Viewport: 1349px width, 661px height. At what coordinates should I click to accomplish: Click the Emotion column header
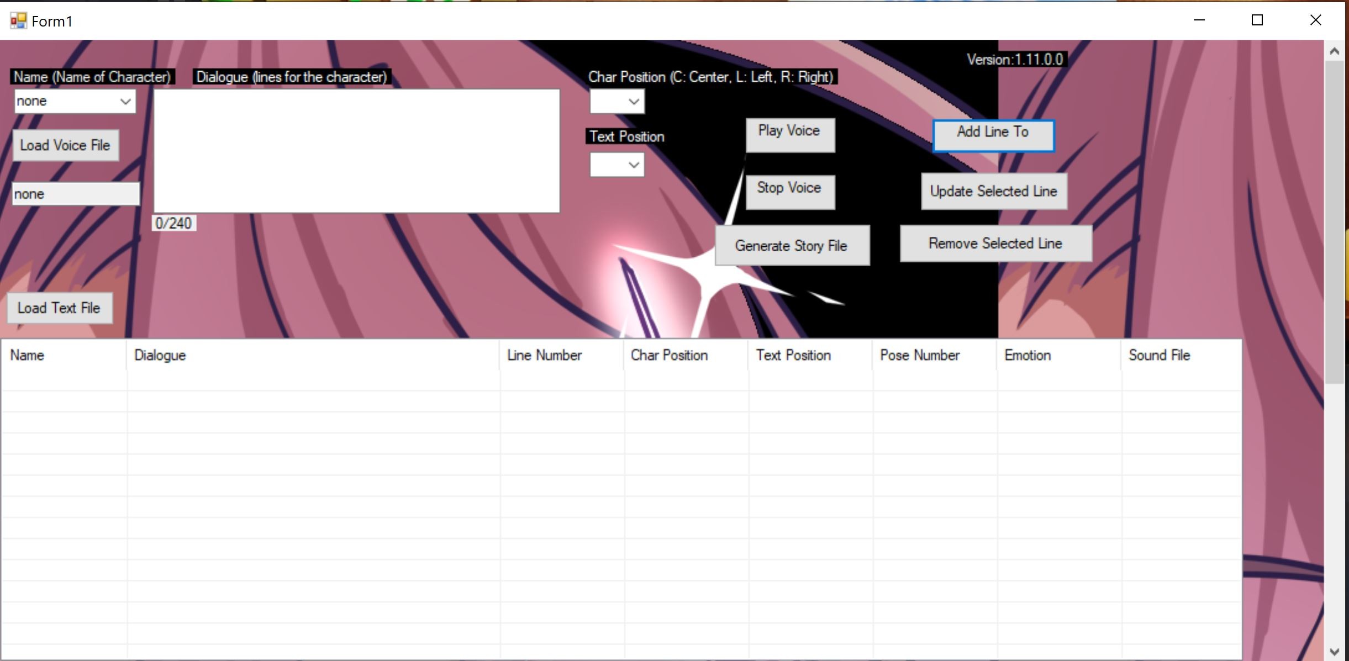pyautogui.click(x=1058, y=355)
